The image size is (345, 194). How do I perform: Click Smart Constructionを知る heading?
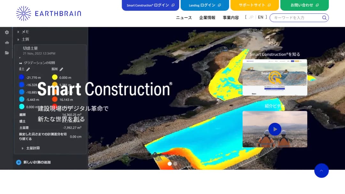point(275,54)
